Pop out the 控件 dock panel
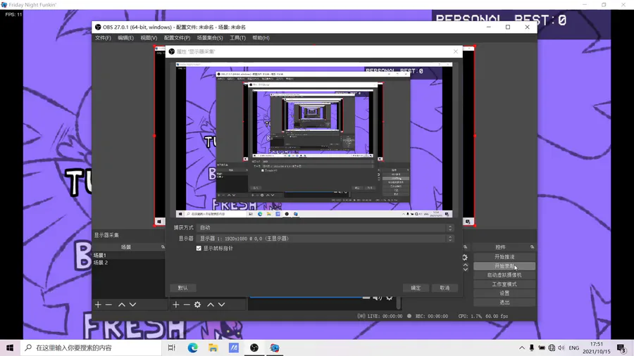This screenshot has height=356, width=634. pos(532,247)
